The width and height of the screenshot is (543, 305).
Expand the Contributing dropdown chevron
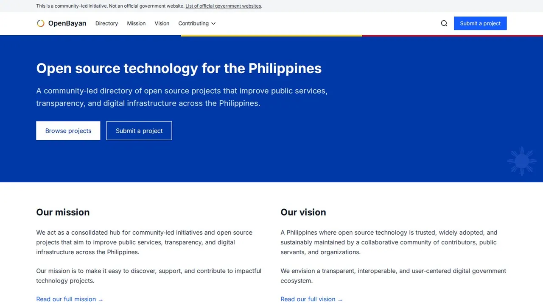pos(213,23)
